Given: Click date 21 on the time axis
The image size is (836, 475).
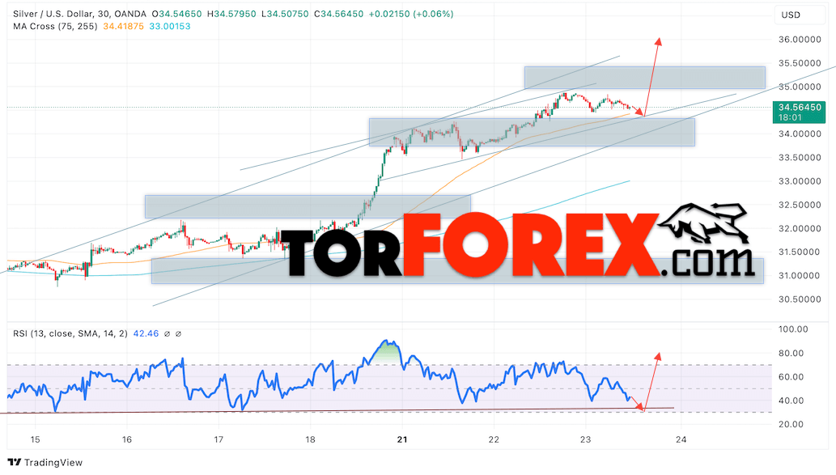Looking at the screenshot, I should click(x=402, y=440).
